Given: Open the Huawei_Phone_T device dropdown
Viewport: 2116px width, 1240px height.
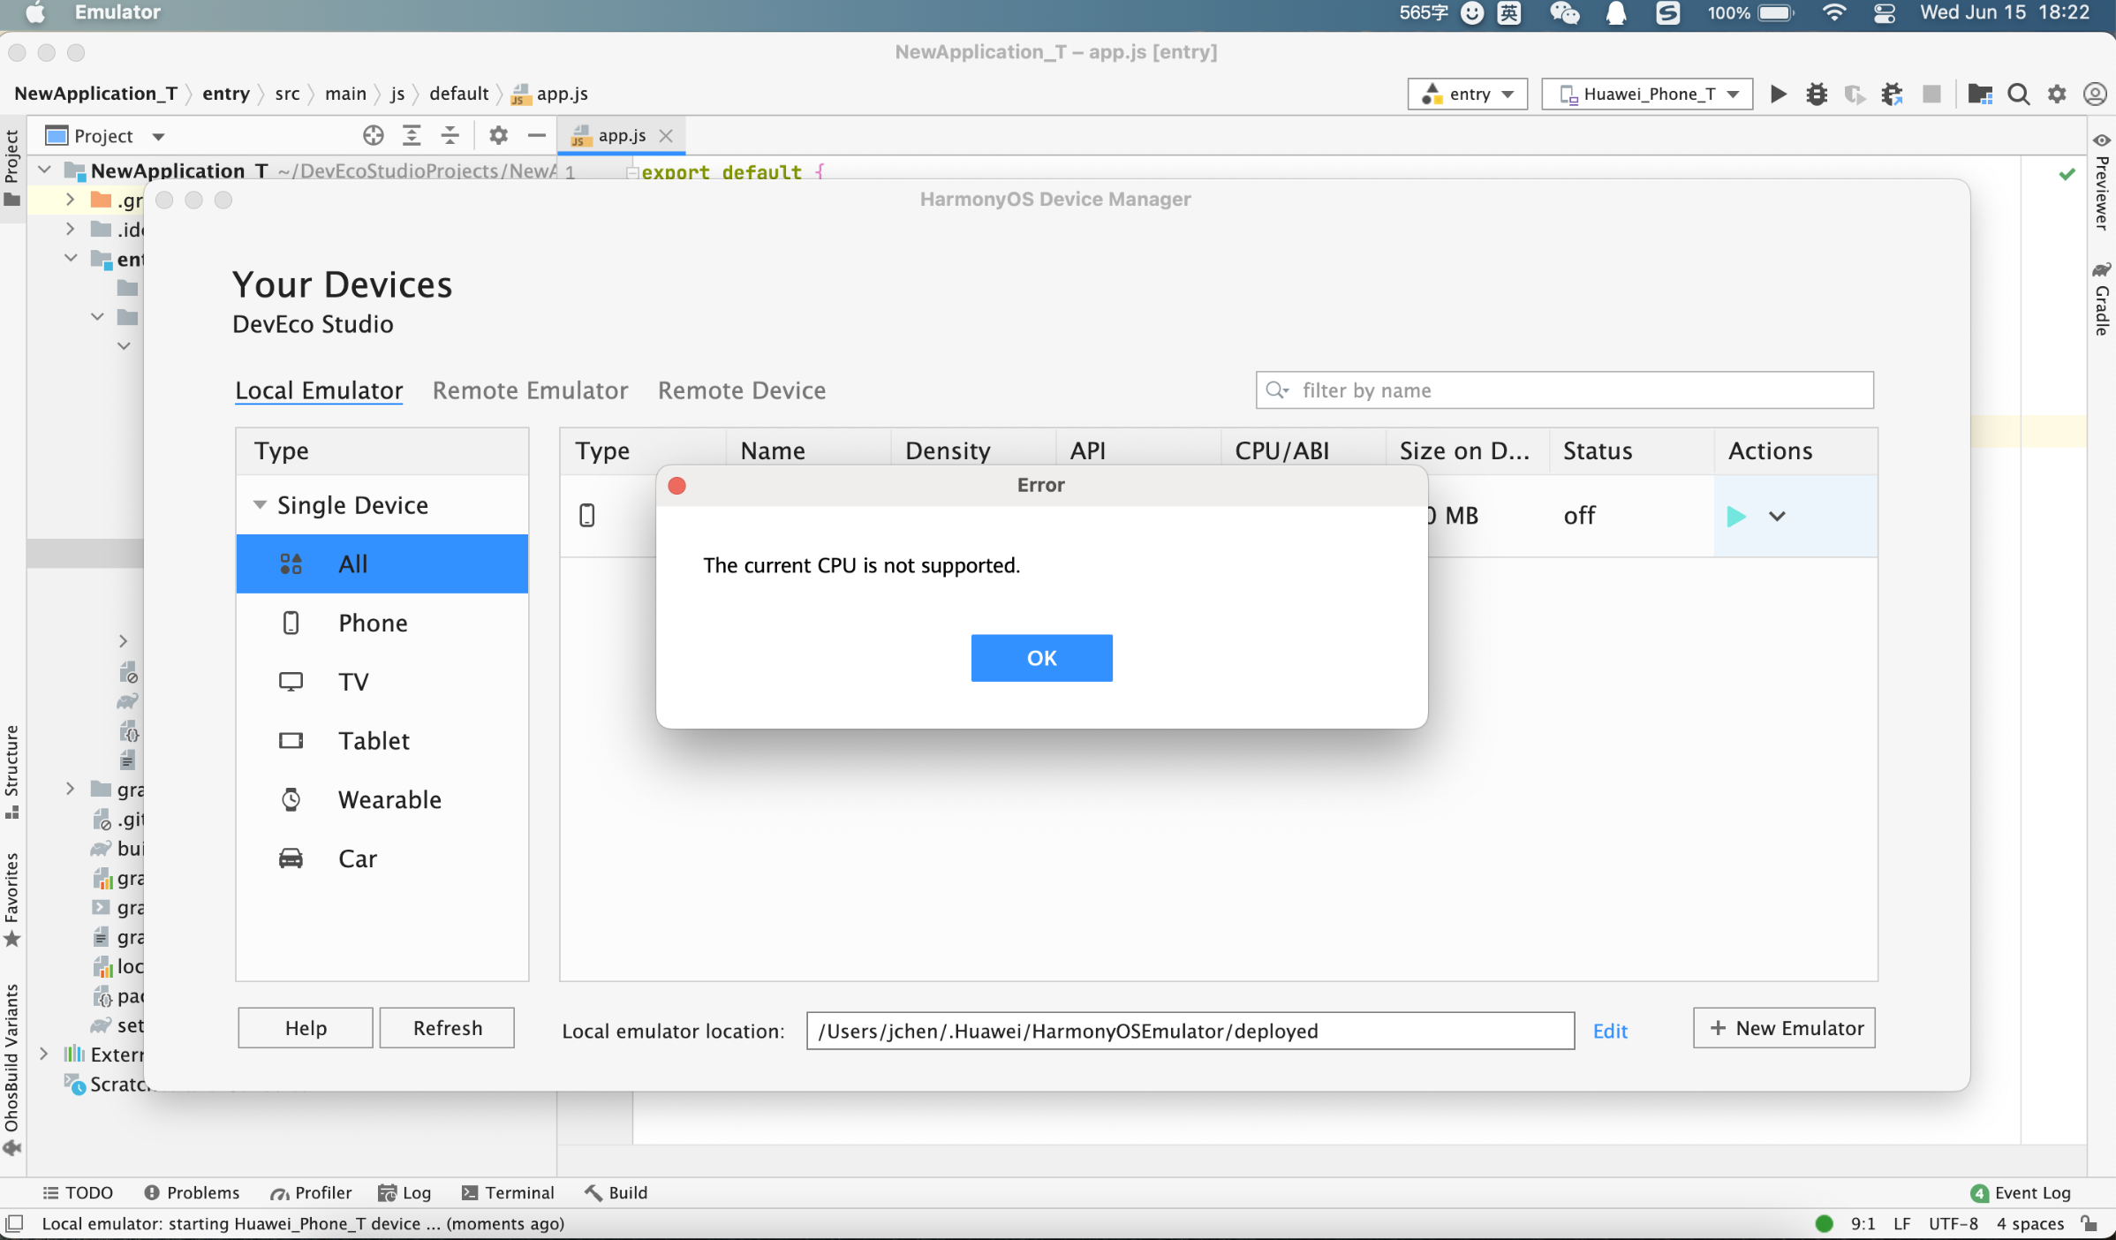Looking at the screenshot, I should pyautogui.click(x=1647, y=94).
